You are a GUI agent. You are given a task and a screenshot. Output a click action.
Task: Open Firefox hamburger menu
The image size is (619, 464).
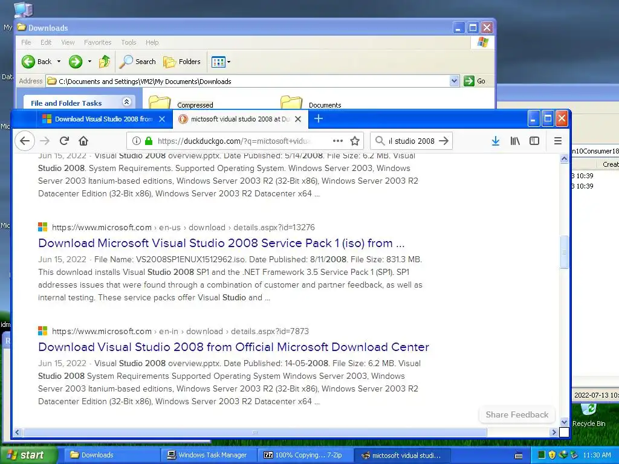coord(558,141)
